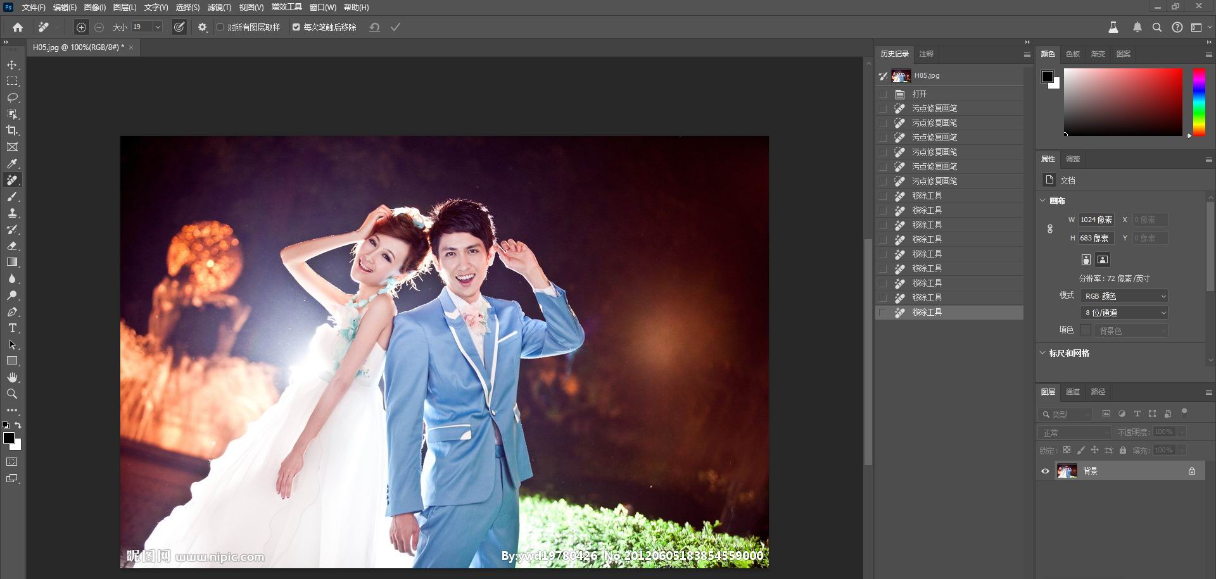1216x579 pixels.
Task: Collapse the 画布 section
Action: [1043, 200]
